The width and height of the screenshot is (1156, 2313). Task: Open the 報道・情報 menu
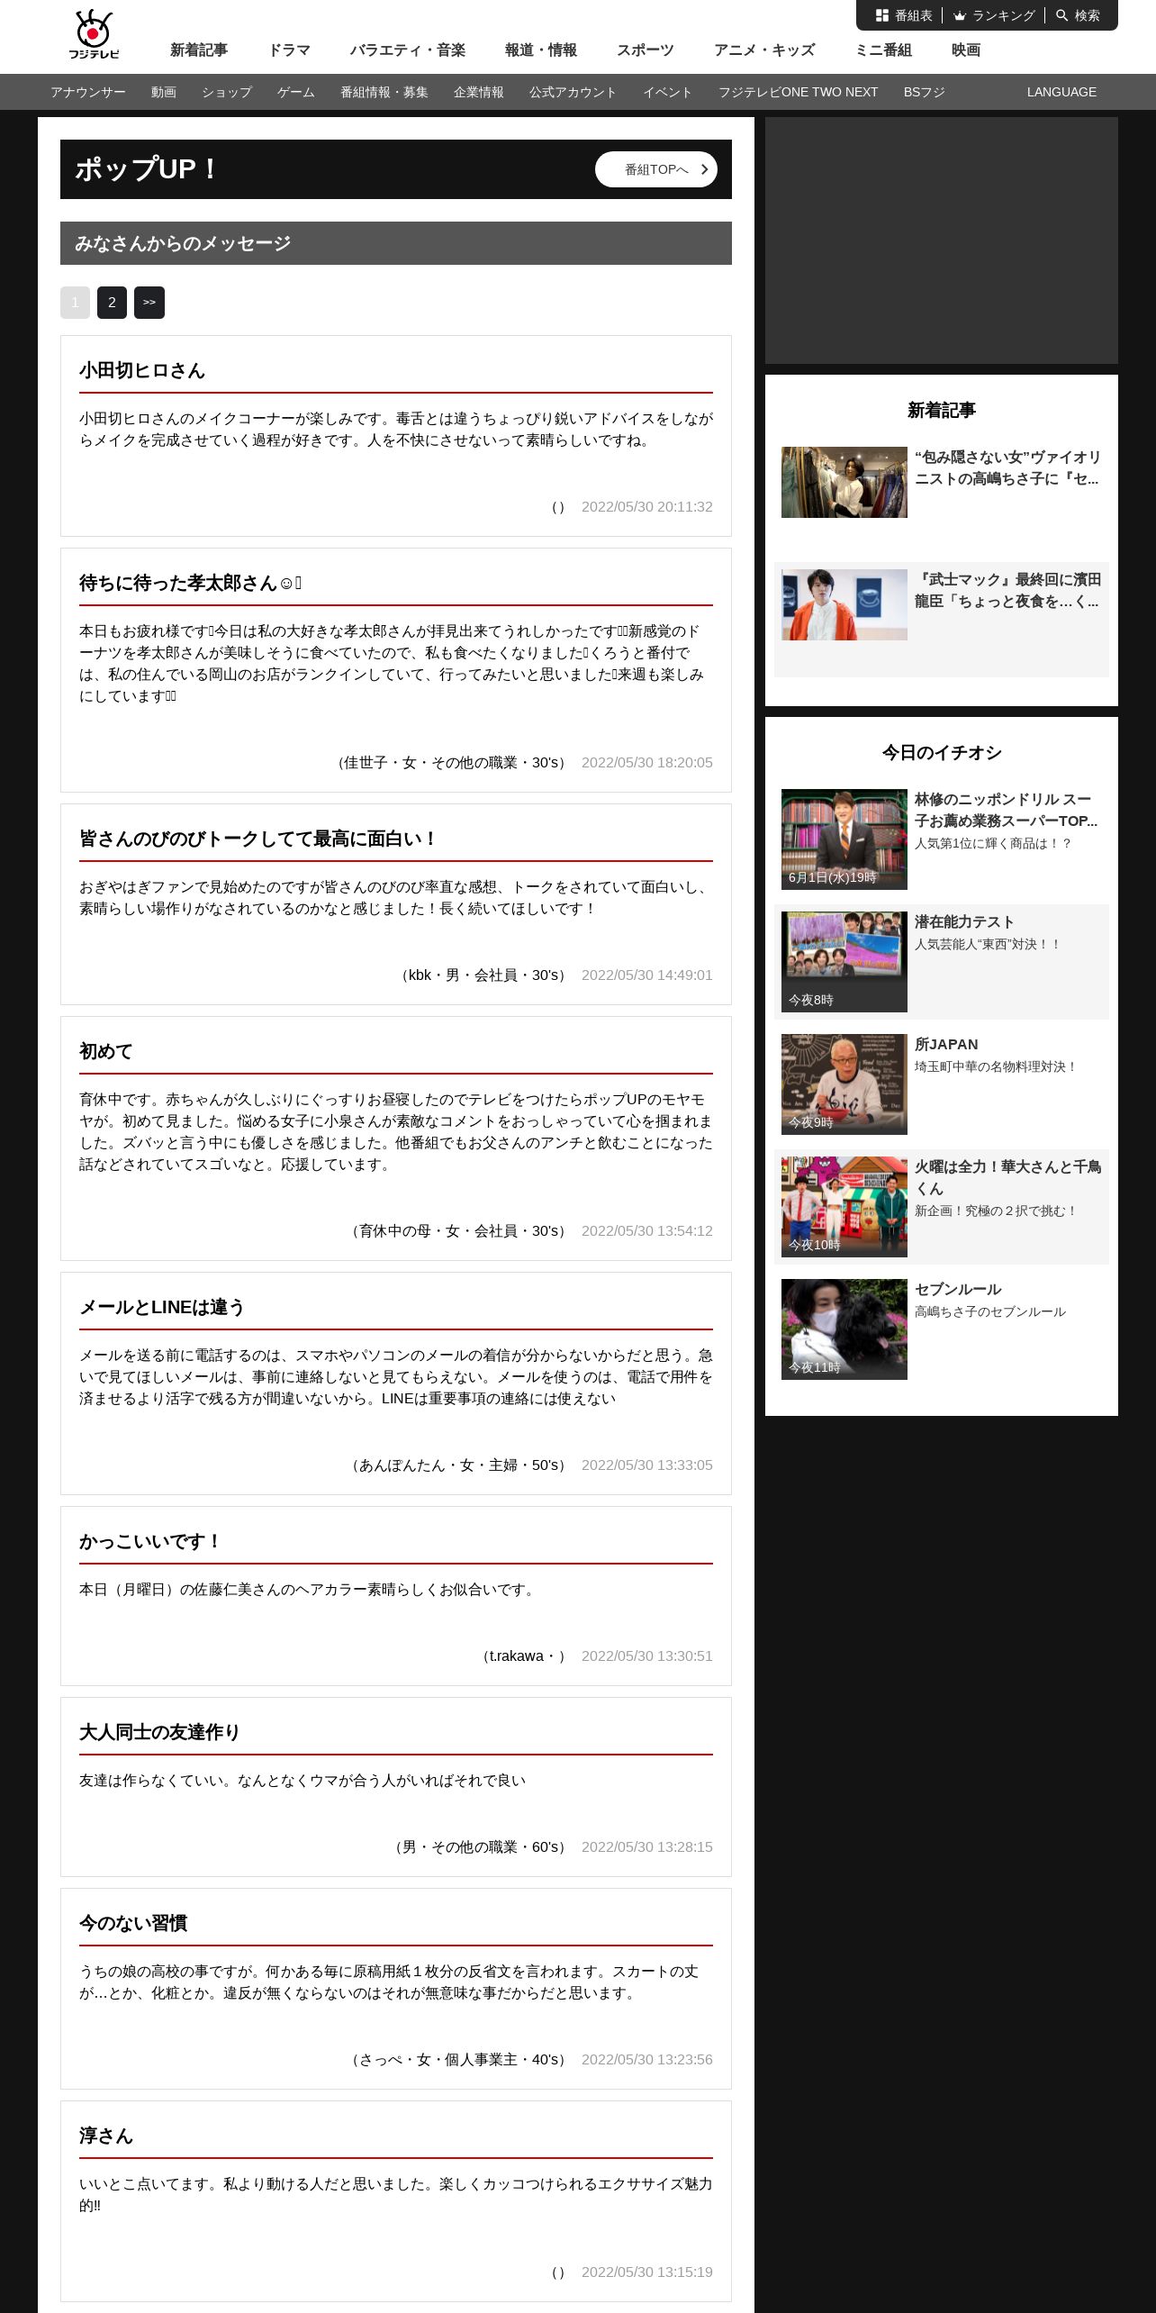(x=541, y=50)
